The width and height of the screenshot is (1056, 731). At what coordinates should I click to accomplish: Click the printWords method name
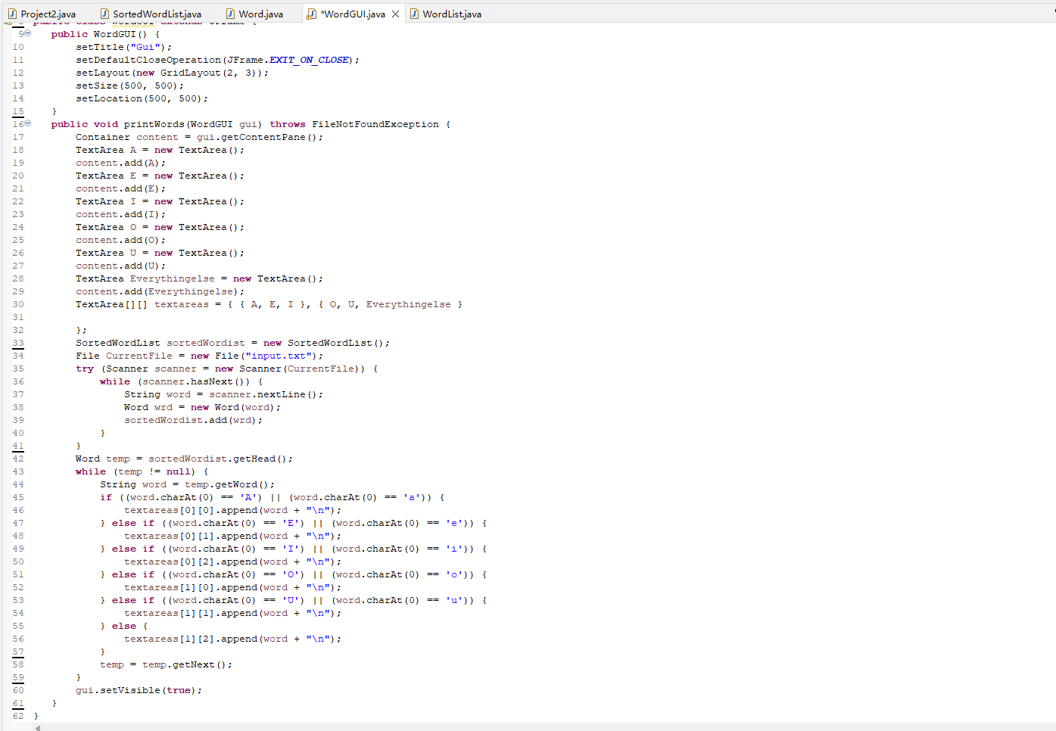point(154,124)
